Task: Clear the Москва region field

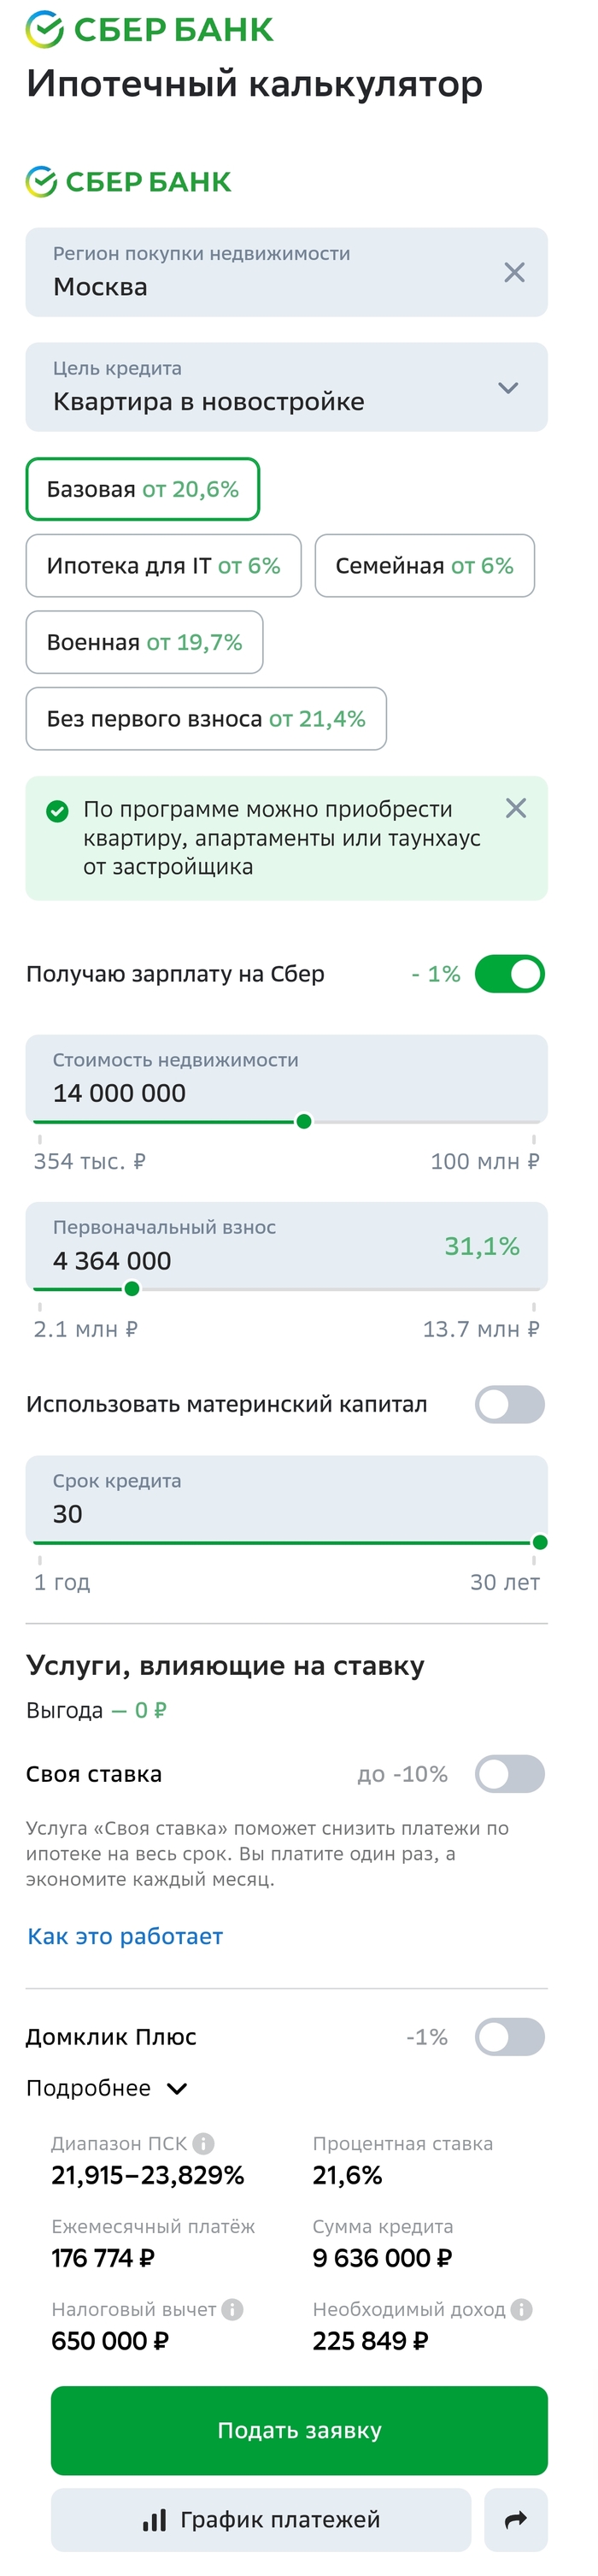Action: pos(514,273)
